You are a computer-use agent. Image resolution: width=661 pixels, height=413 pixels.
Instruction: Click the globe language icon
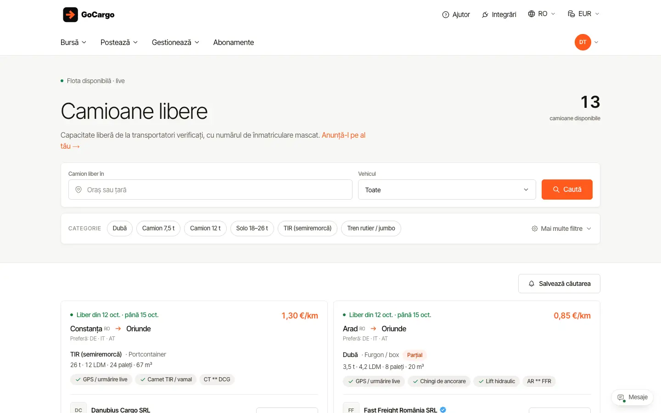click(532, 14)
